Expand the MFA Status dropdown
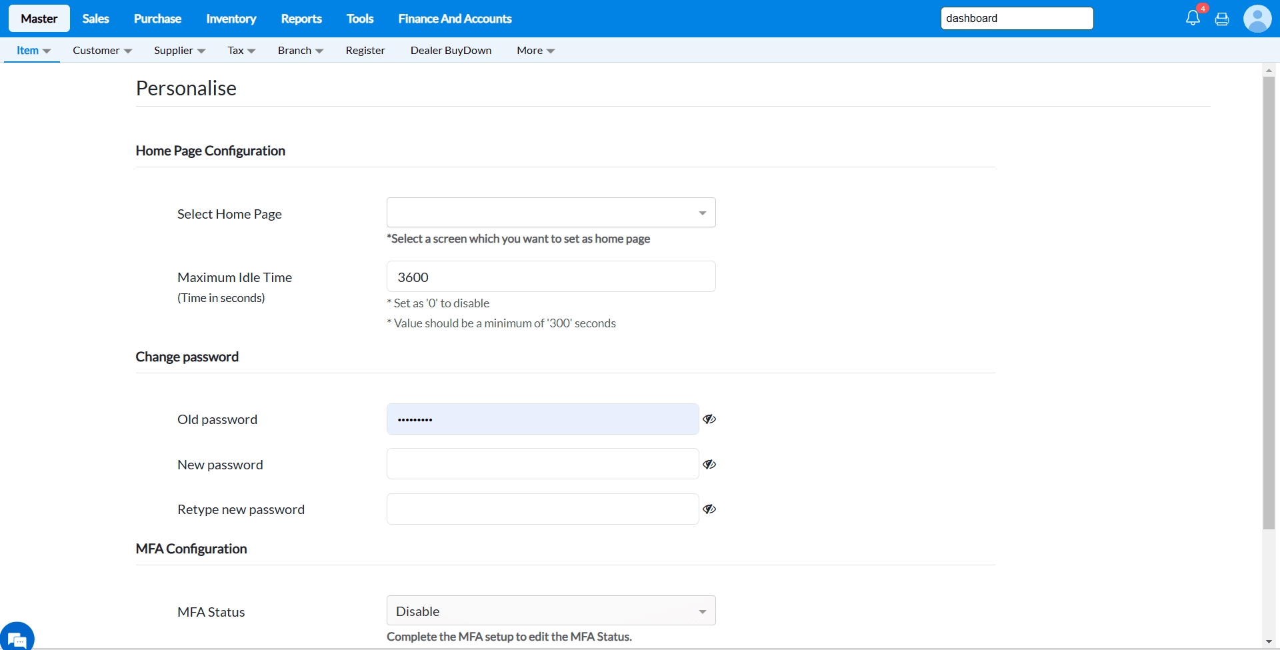The height and width of the screenshot is (650, 1280). coord(551,611)
